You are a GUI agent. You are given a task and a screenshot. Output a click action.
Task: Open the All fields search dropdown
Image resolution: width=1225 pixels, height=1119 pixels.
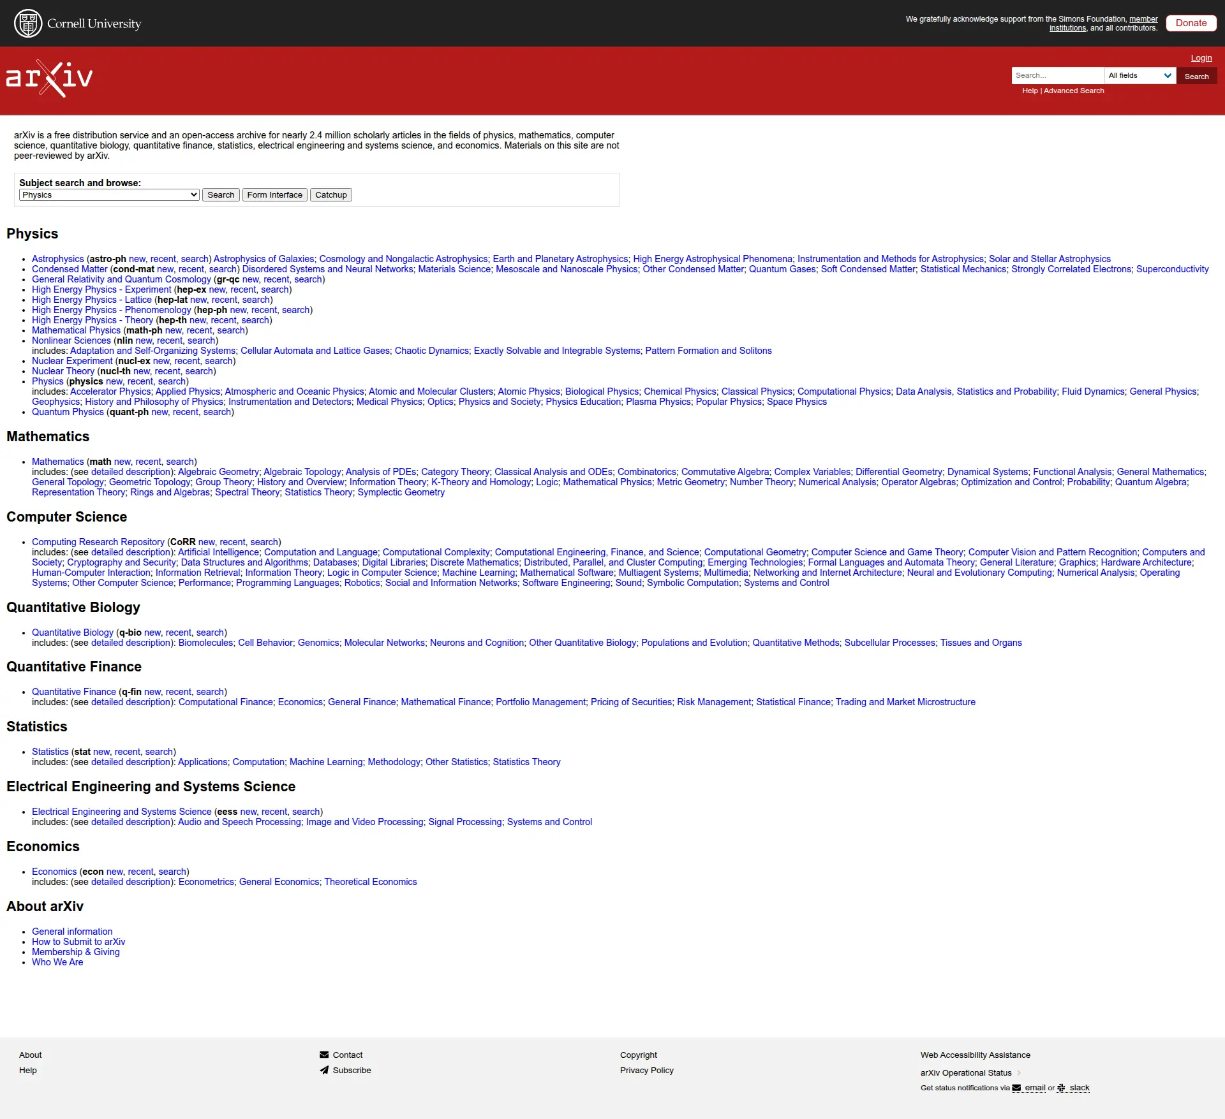[1139, 75]
